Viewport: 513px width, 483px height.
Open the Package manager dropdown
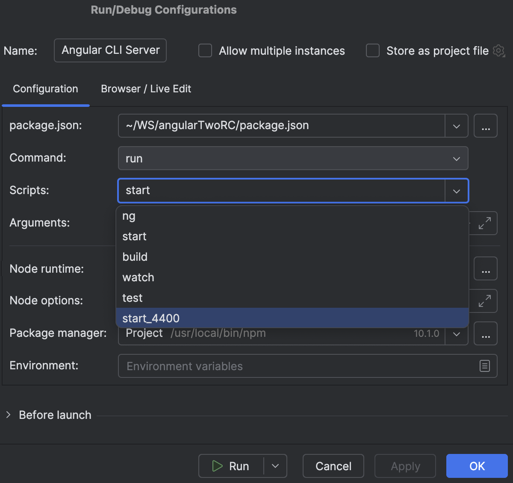point(456,333)
